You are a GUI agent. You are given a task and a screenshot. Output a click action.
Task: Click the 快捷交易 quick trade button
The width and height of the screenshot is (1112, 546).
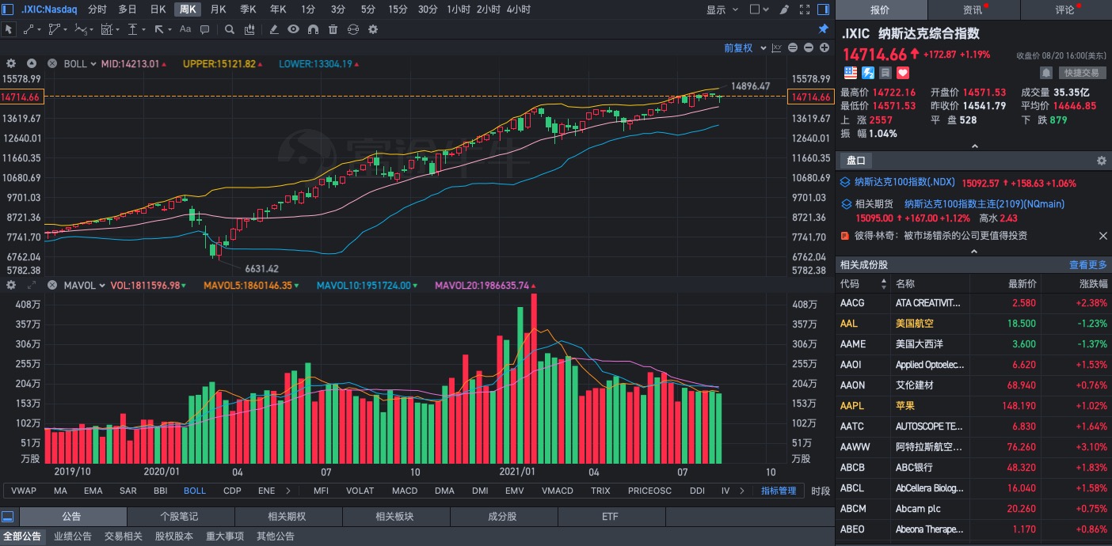[1081, 73]
